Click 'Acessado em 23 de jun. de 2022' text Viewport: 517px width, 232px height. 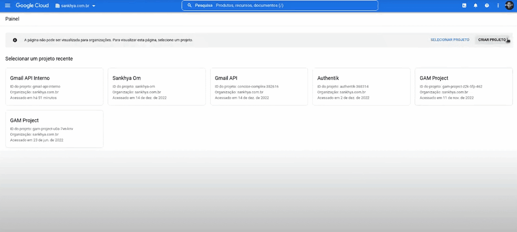coord(37,140)
